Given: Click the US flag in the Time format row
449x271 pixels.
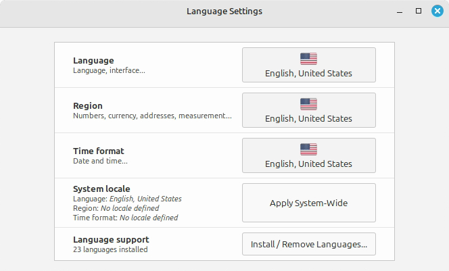Looking at the screenshot, I should click(308, 149).
